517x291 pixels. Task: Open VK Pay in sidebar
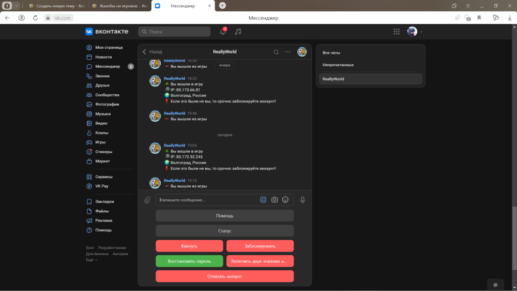coord(102,186)
